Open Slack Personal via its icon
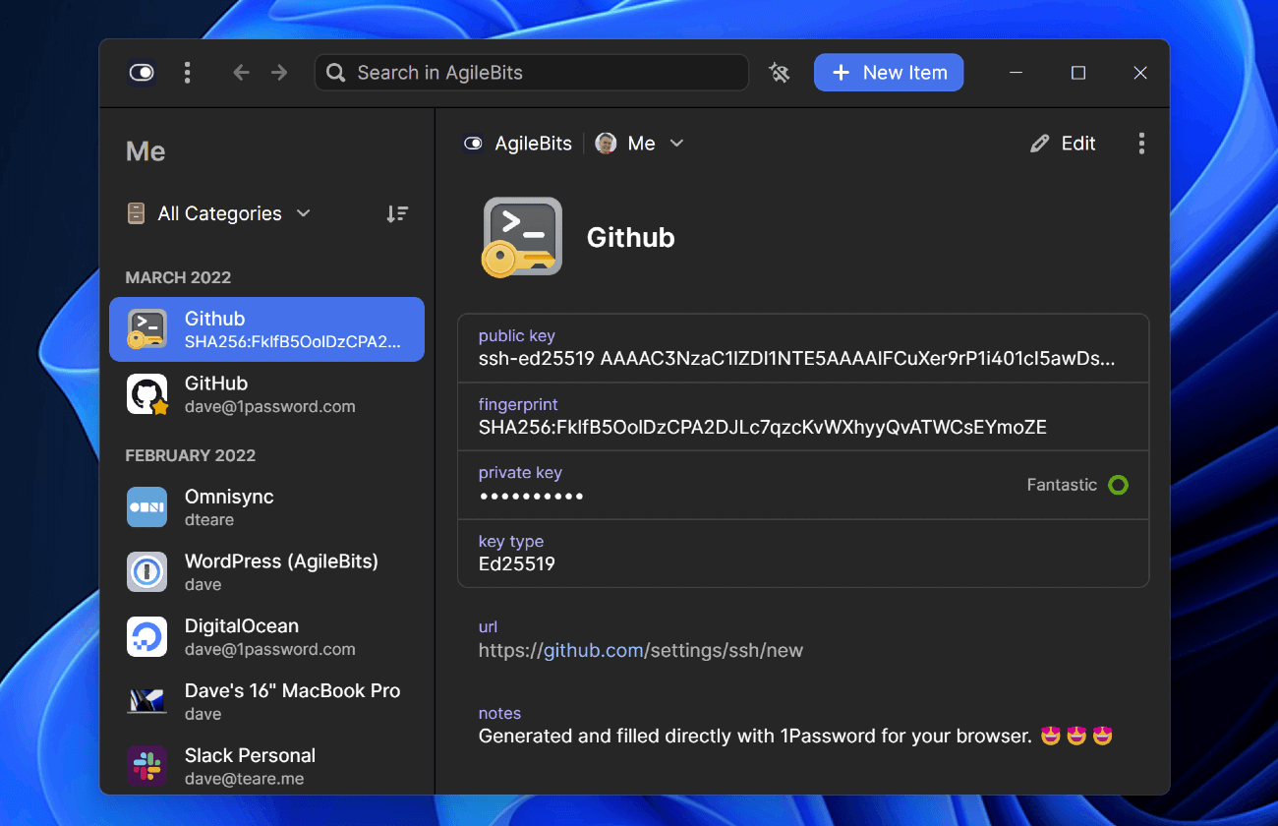The width and height of the screenshot is (1278, 826). pyautogui.click(x=146, y=766)
